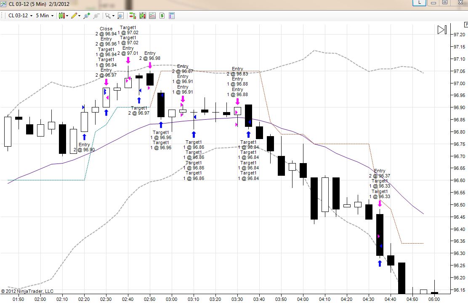Viewport: 468px width, 303px height.
Task: Click the 97.20 price axis label
Action: (459, 35)
